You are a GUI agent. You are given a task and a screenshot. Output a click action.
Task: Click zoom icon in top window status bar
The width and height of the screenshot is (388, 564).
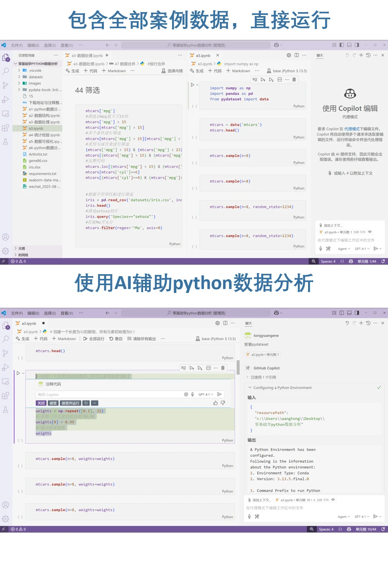tap(314, 261)
